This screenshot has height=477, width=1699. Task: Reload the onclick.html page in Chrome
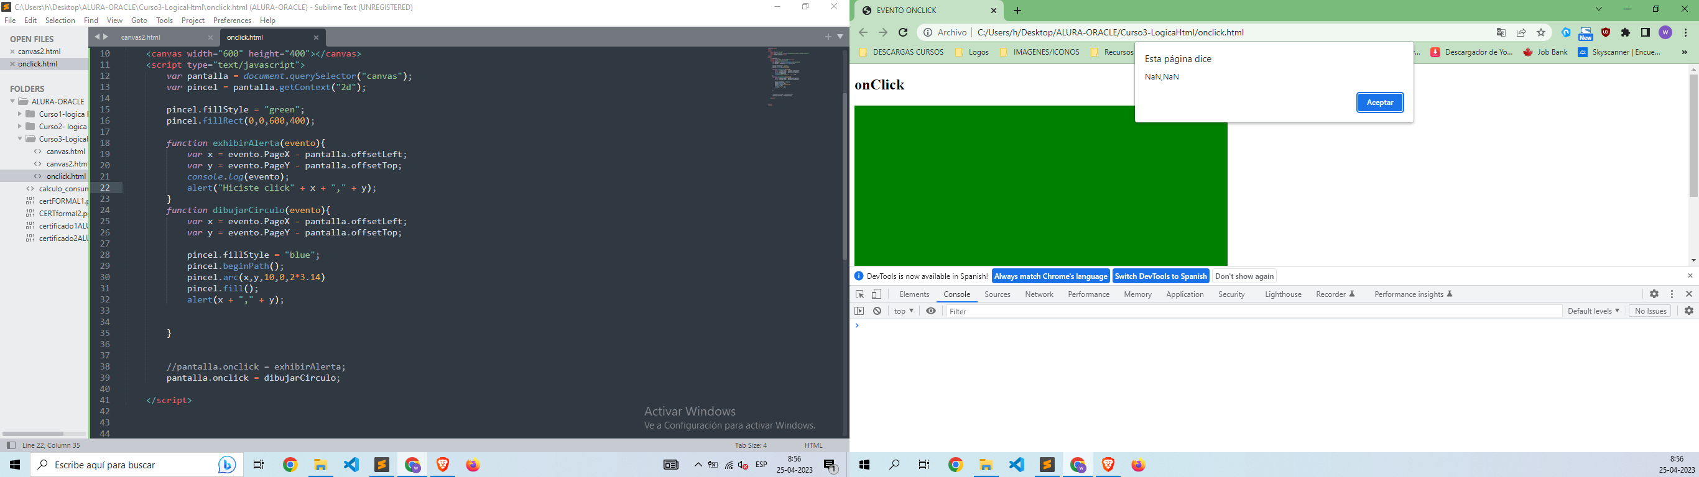click(x=903, y=32)
